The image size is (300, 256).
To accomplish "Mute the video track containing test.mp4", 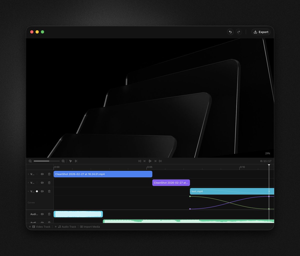I will click(x=42, y=191).
